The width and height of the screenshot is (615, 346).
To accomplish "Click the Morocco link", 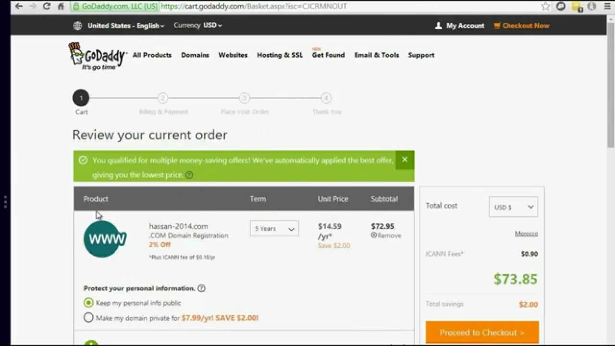I will [x=527, y=234].
